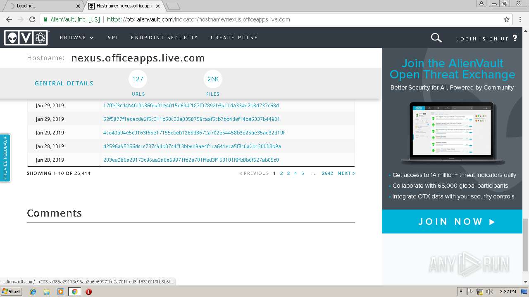This screenshot has width=529, height=297.
Task: Expand the BROWSE dropdown menu
Action: pos(77,38)
